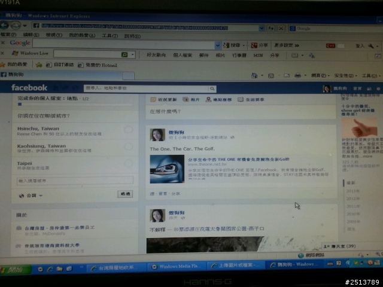Click 首頁 in the Facebook top bar
Image resolution: width=383 pixels, height=287 pixels.
coord(357,88)
